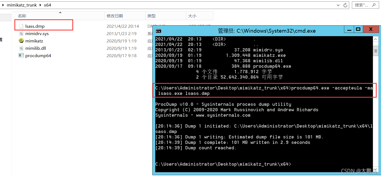Viewport: 381px width, 176px height.
Task: Select the procdump64 file name
Action: 38,55
